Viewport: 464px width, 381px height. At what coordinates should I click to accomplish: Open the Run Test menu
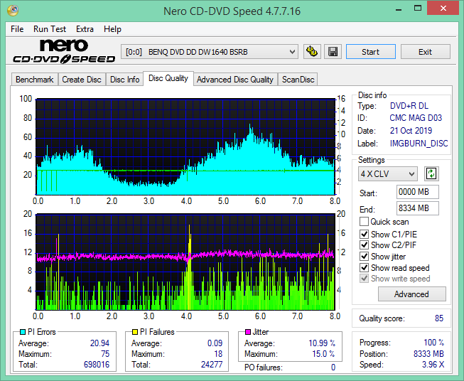pos(50,29)
